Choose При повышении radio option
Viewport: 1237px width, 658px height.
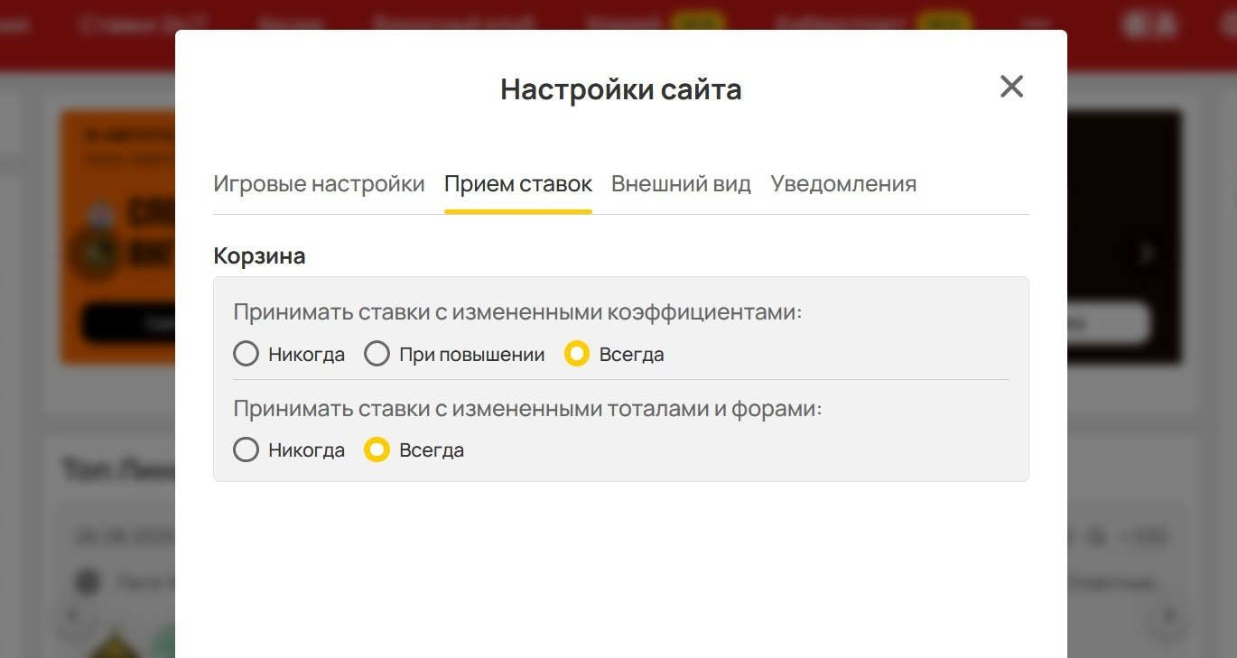(x=377, y=354)
